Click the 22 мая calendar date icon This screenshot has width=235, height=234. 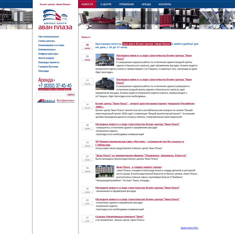point(87,219)
